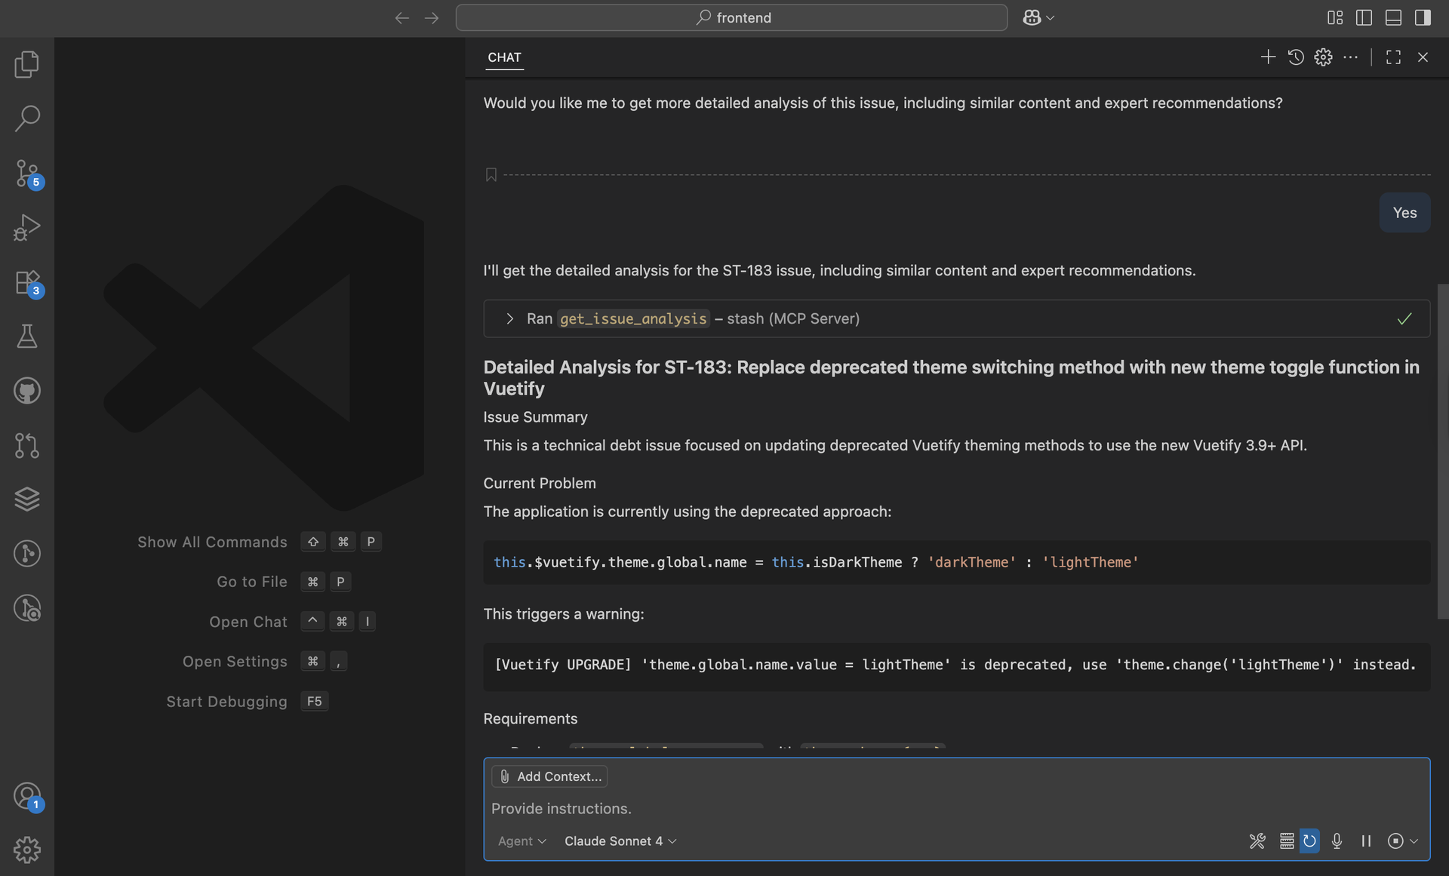Open the Run and Debug view
Viewport: 1449px width, 876px height.
coord(27,227)
